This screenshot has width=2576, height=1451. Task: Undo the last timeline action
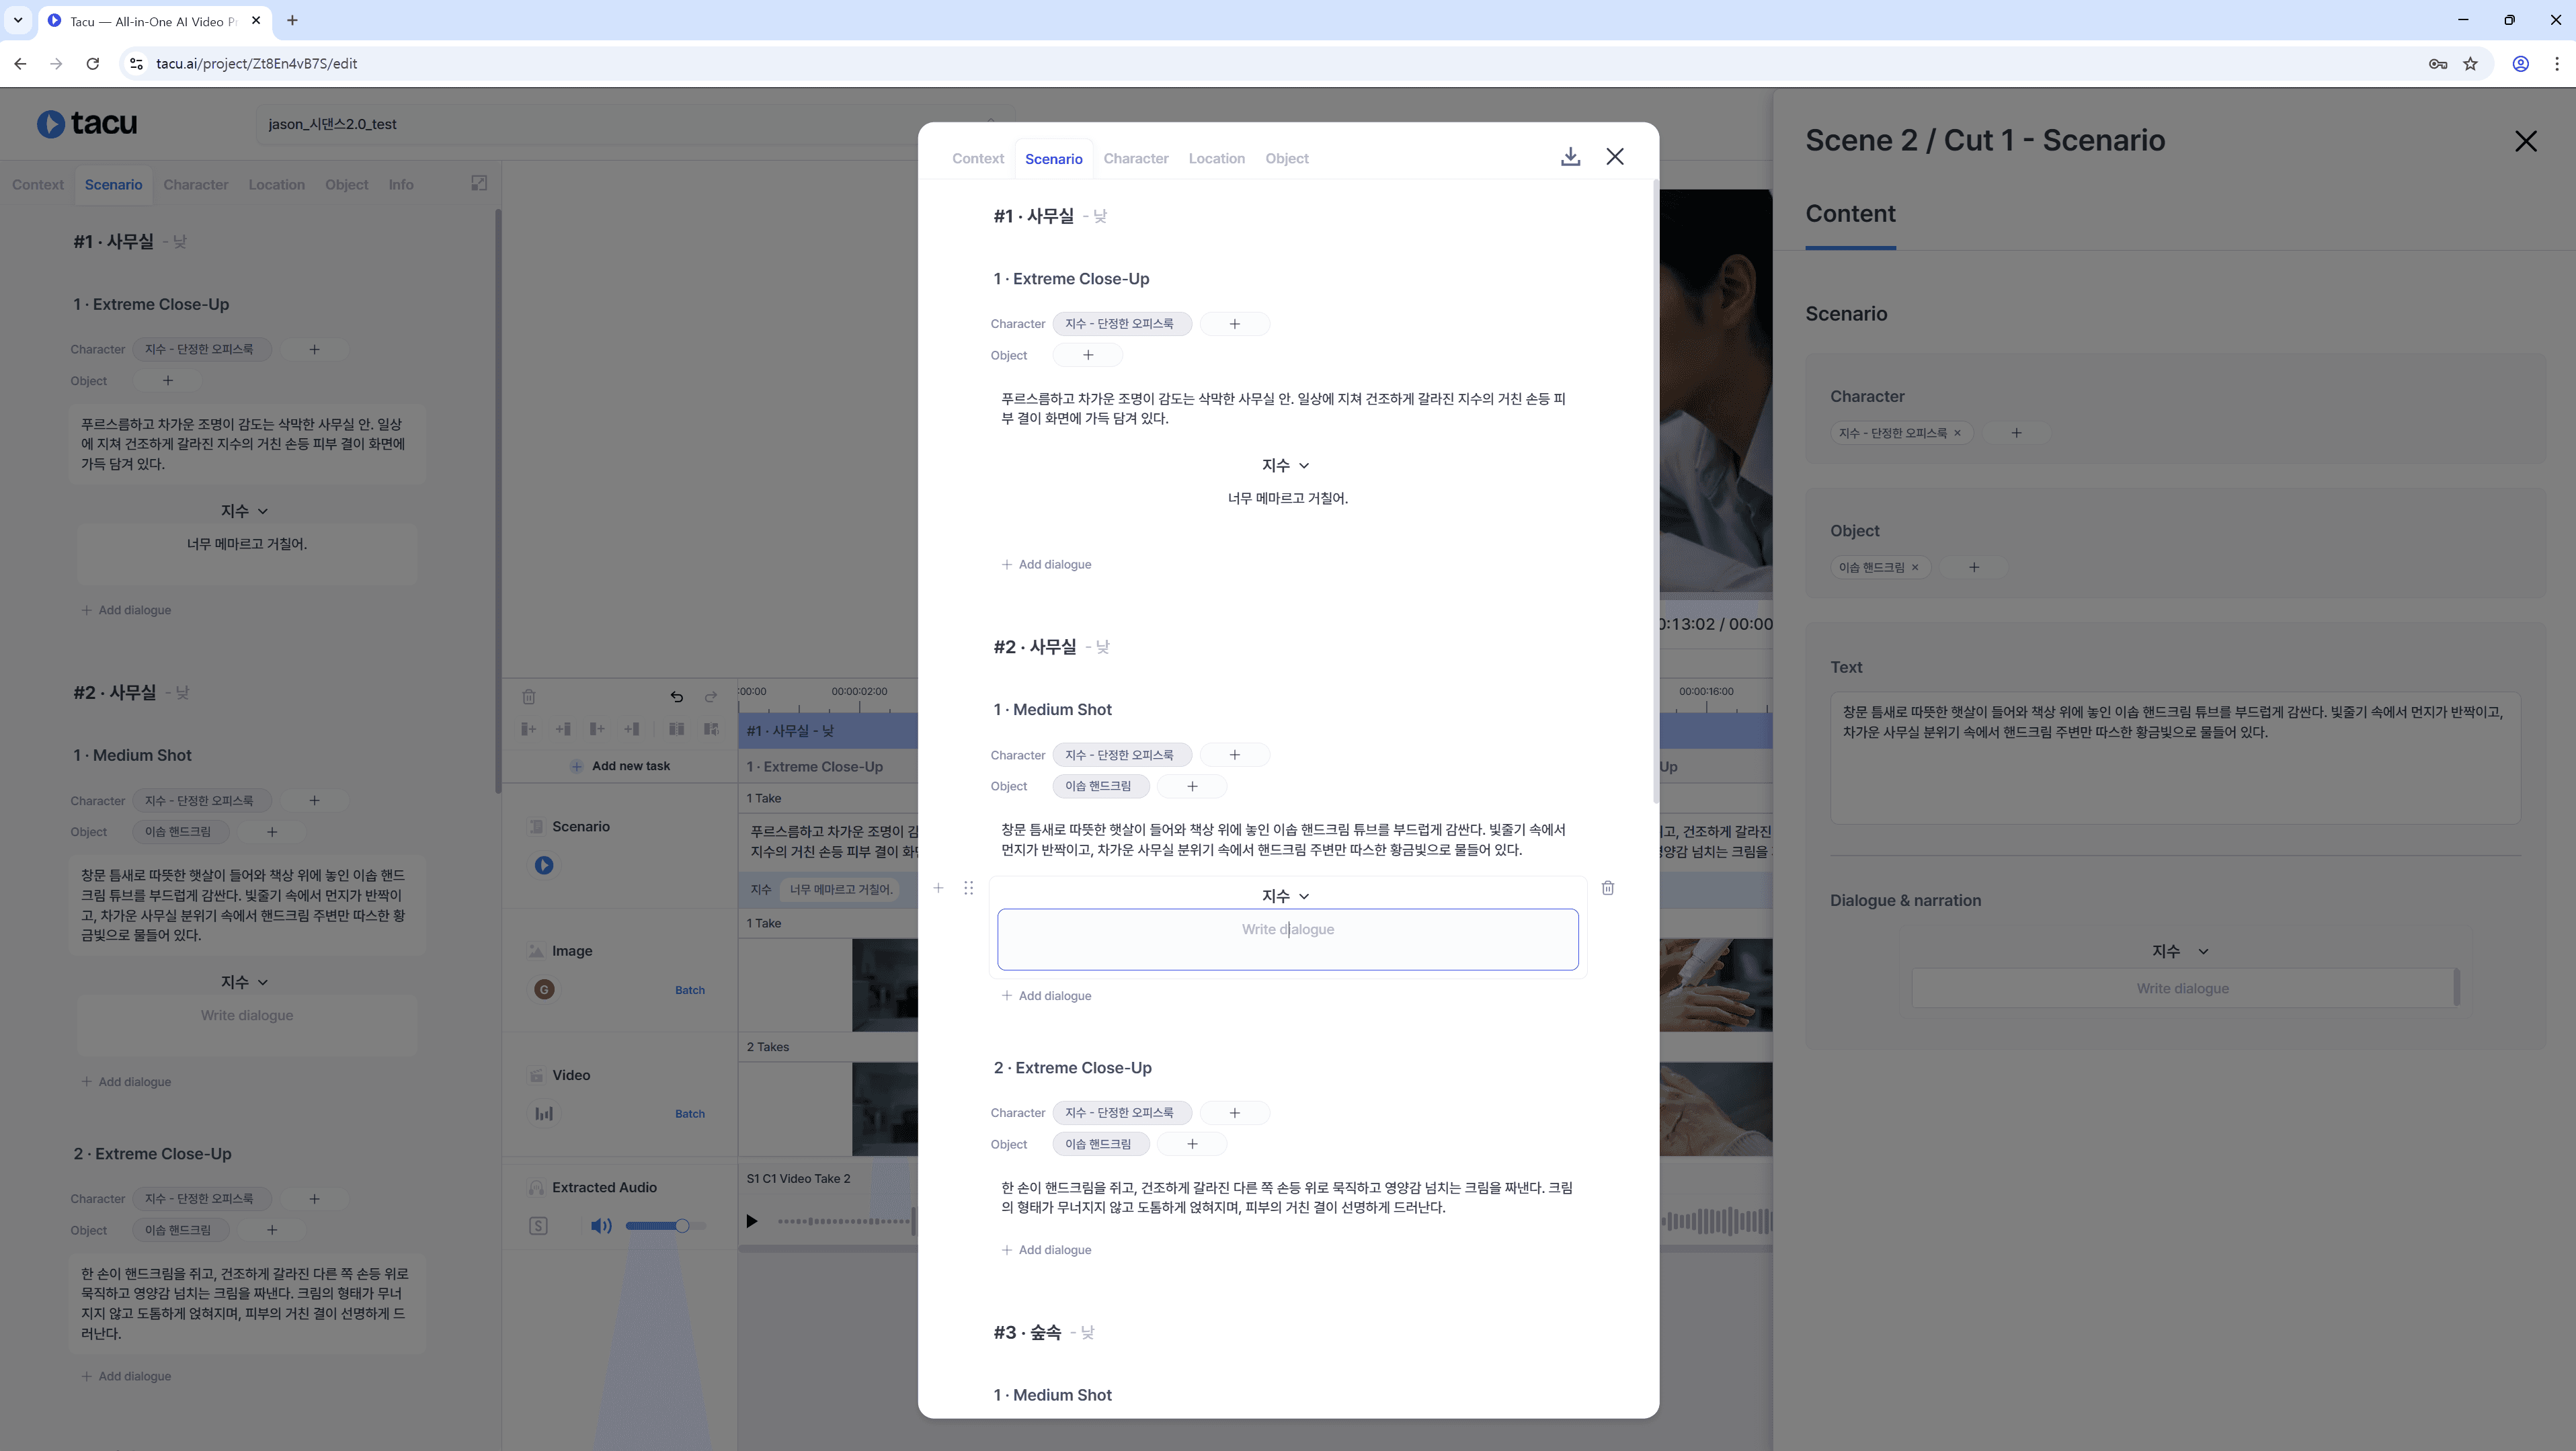pyautogui.click(x=677, y=697)
